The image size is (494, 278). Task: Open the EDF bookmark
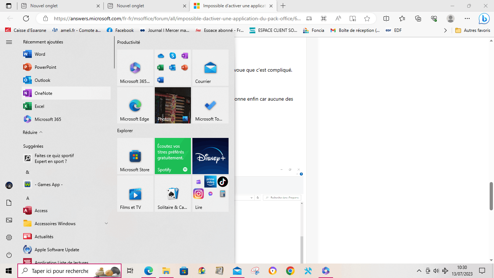point(394,30)
